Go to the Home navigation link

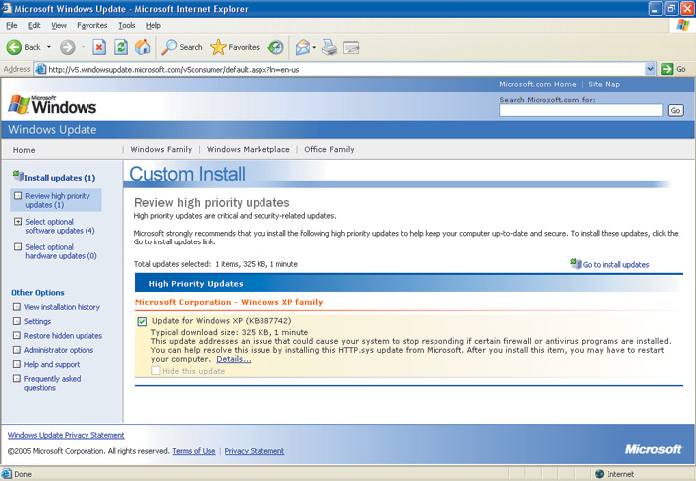click(24, 150)
